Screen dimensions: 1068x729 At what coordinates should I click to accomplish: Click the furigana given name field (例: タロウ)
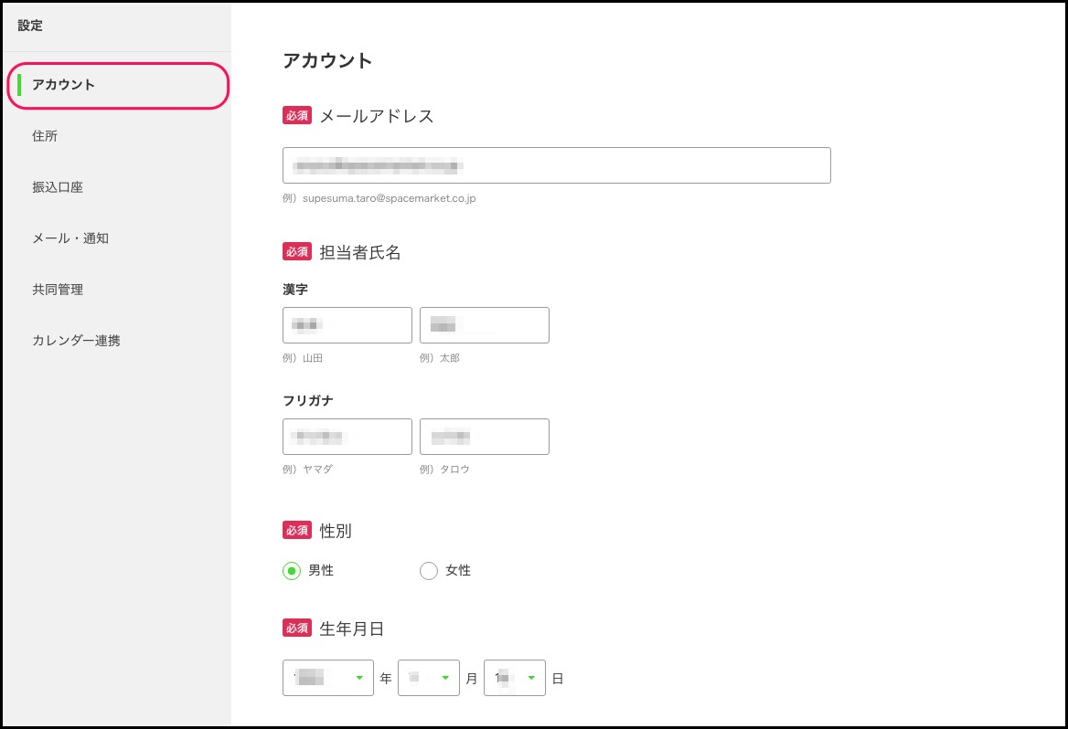[x=485, y=437]
